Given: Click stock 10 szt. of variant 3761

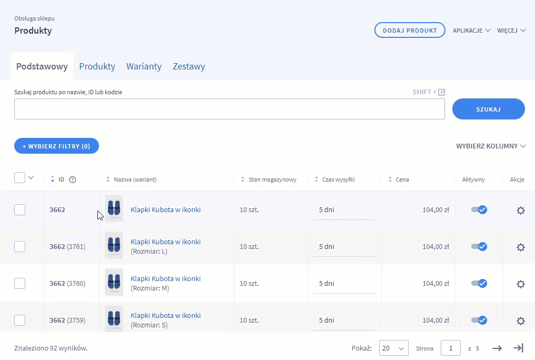Looking at the screenshot, I should coord(249,246).
